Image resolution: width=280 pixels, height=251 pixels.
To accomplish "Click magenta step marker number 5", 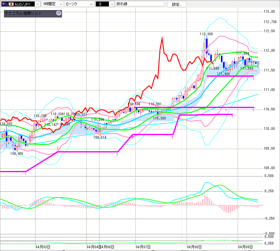I will [x=172, y=138].
